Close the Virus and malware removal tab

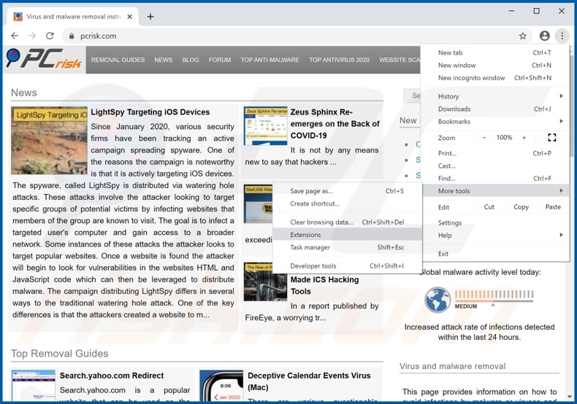(x=129, y=17)
